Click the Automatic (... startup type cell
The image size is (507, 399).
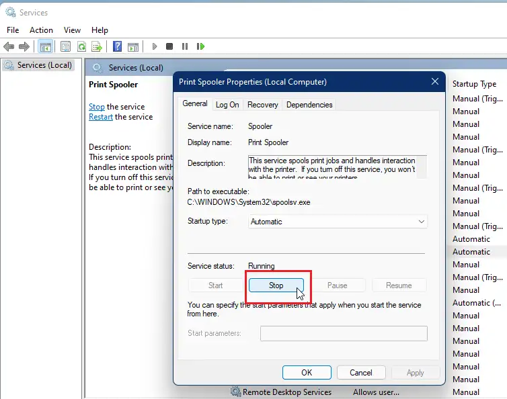point(477,303)
